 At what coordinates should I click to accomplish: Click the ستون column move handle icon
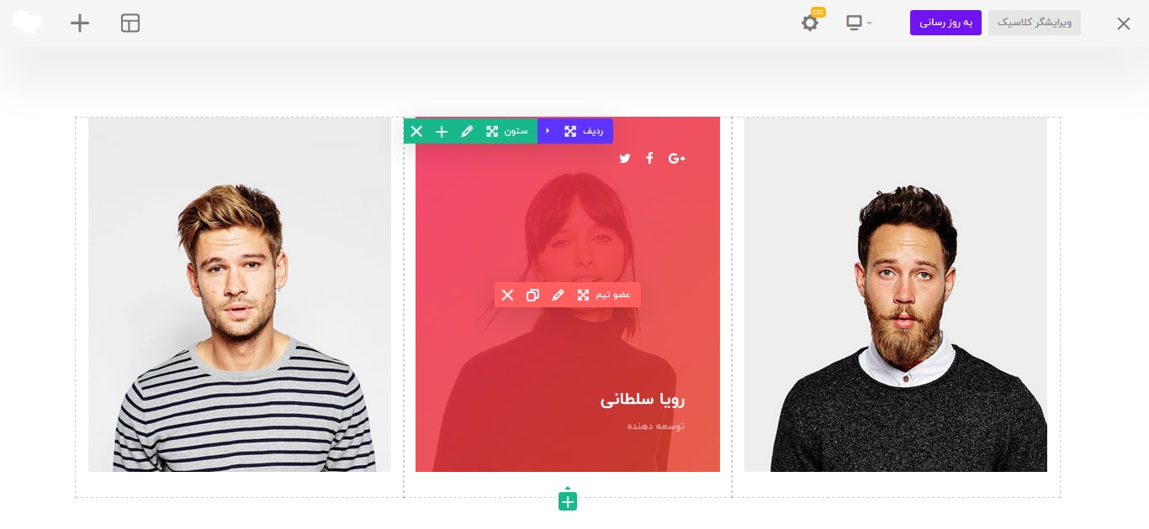pyautogui.click(x=492, y=131)
